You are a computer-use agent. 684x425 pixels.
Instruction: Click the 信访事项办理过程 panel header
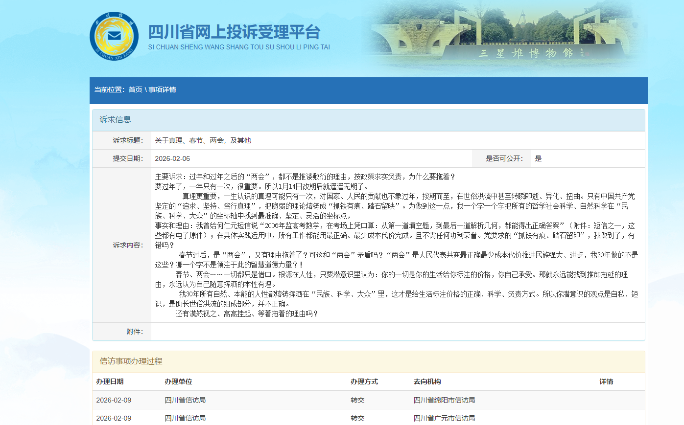(131, 361)
